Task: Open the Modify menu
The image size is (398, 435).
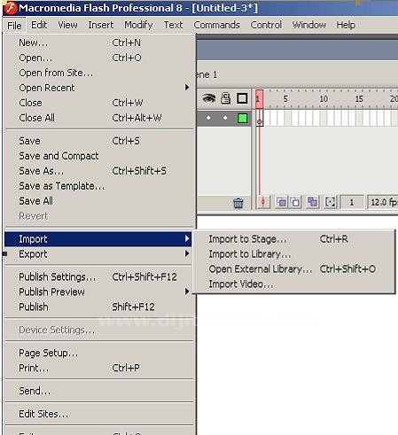Action: click(138, 25)
